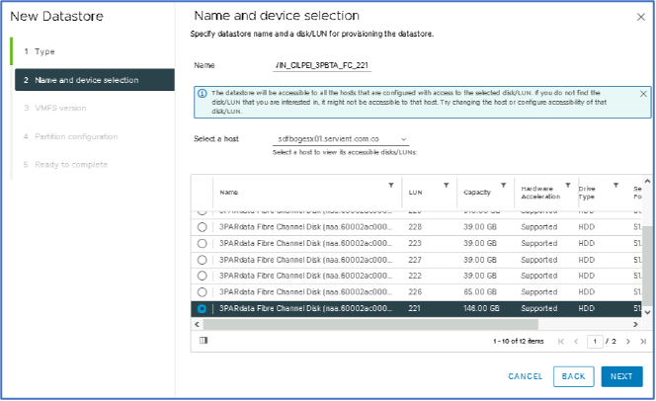Click the datastore Name text field
Screen dimensions: 656x401
(x=322, y=65)
